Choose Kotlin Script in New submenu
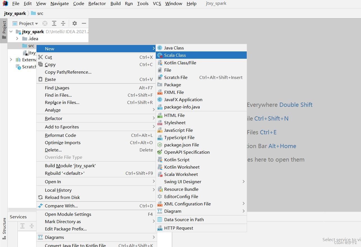361x247 pixels. 201,160
